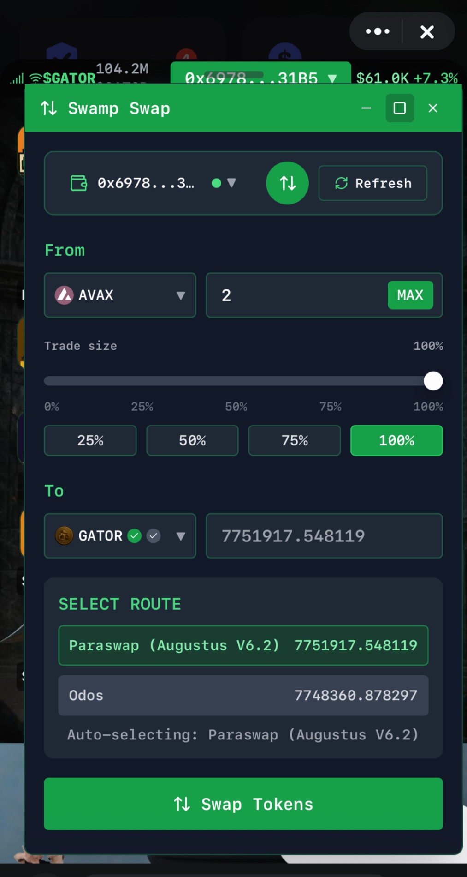Select the 50% trade size preset

tap(192, 440)
